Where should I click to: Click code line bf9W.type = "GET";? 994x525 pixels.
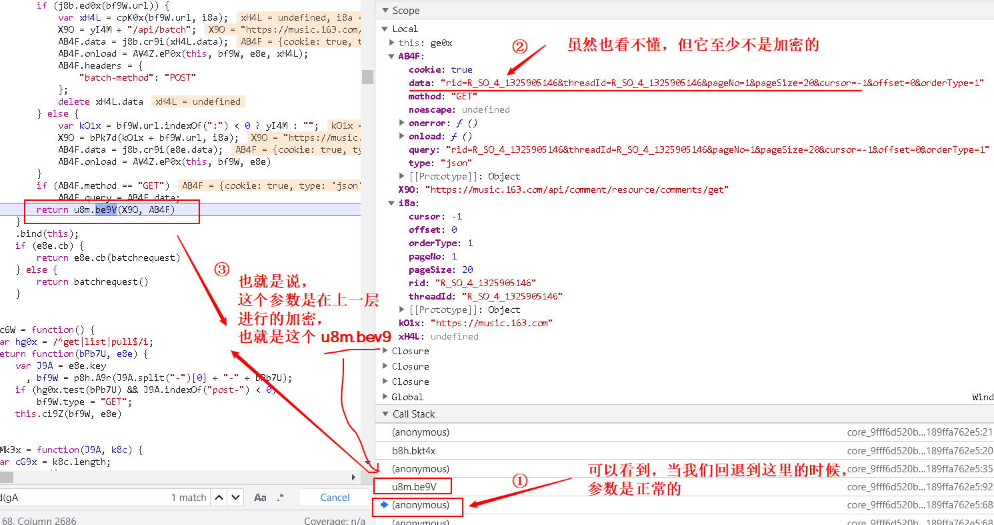click(x=84, y=402)
